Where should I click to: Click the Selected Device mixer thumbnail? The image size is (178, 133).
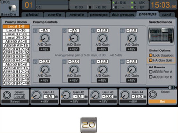(x=161, y=35)
